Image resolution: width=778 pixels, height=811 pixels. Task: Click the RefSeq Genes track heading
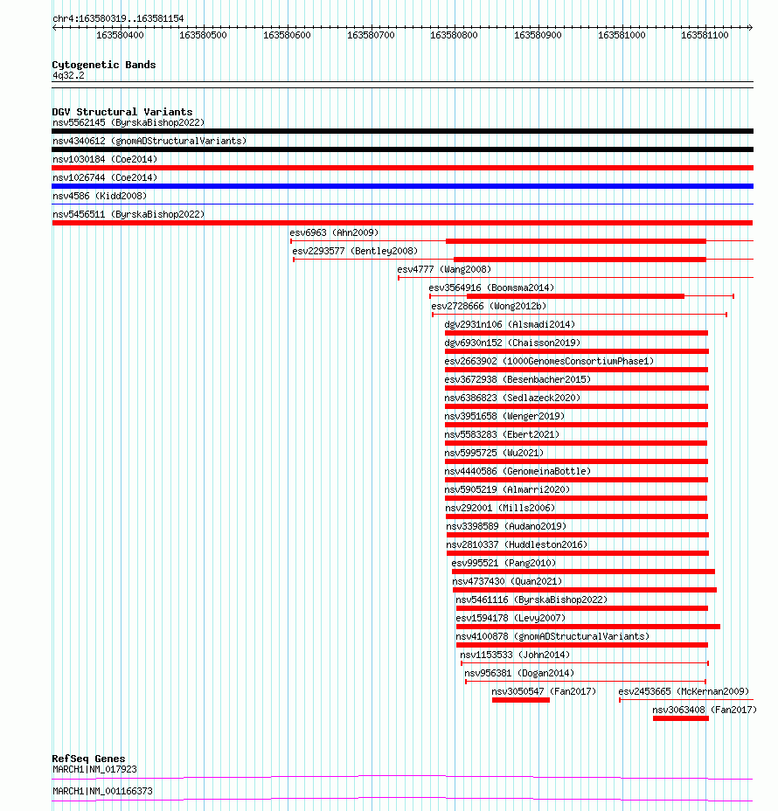pyautogui.click(x=88, y=759)
